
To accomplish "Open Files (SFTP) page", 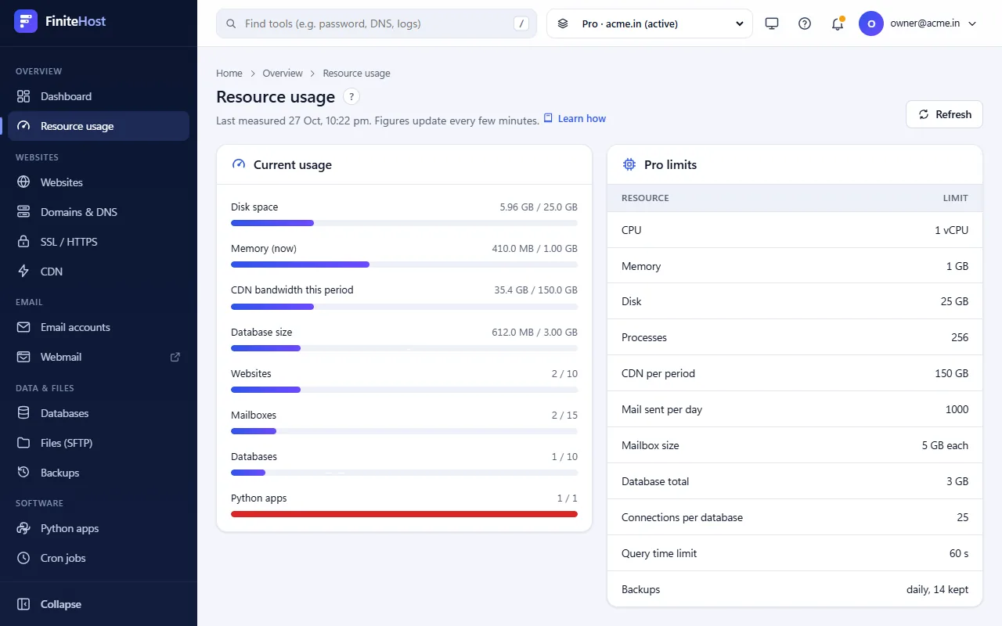I will pyautogui.click(x=99, y=443).
